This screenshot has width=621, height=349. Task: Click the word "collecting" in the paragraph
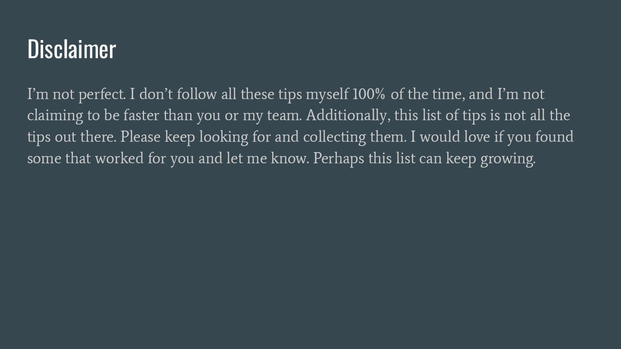[335, 137]
